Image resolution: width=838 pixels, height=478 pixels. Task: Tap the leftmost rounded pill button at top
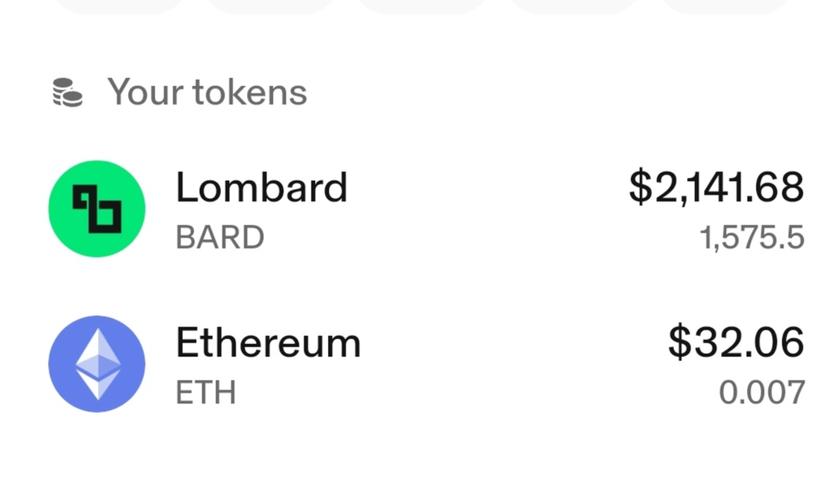pyautogui.click(x=119, y=5)
